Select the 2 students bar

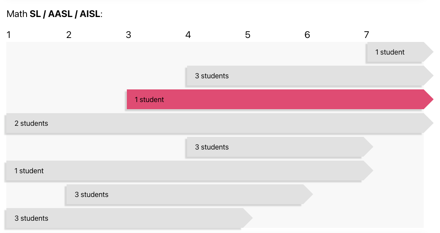(x=220, y=123)
